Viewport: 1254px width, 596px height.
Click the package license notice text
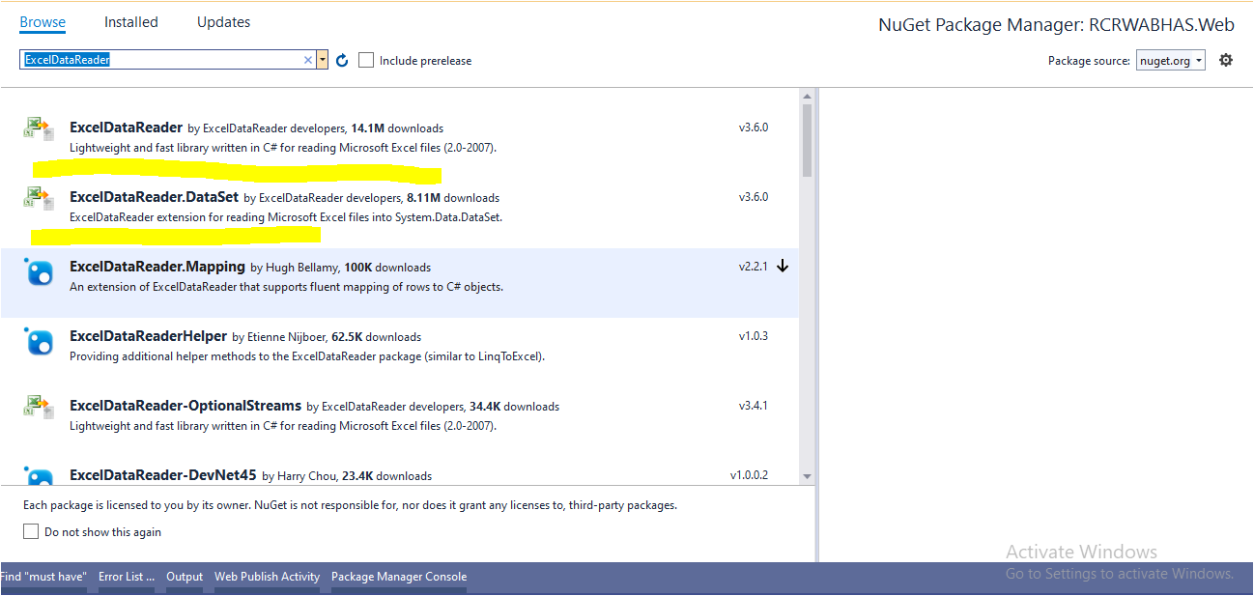(350, 505)
